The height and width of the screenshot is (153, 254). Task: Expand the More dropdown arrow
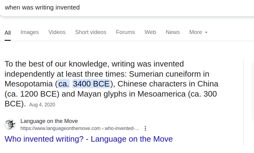206,33
